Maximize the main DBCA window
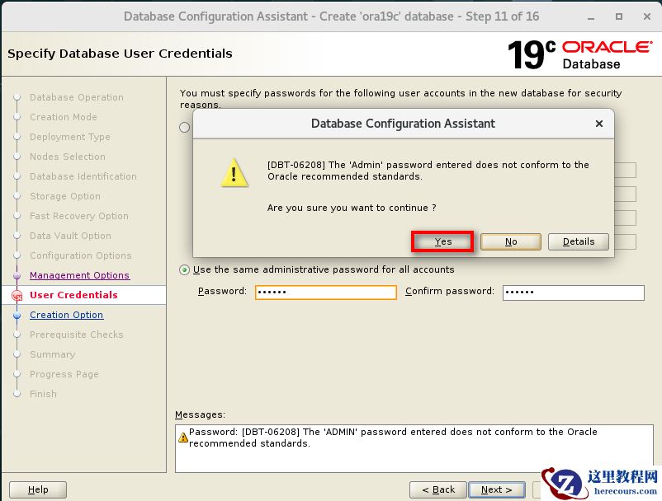662x501 pixels. point(619,16)
